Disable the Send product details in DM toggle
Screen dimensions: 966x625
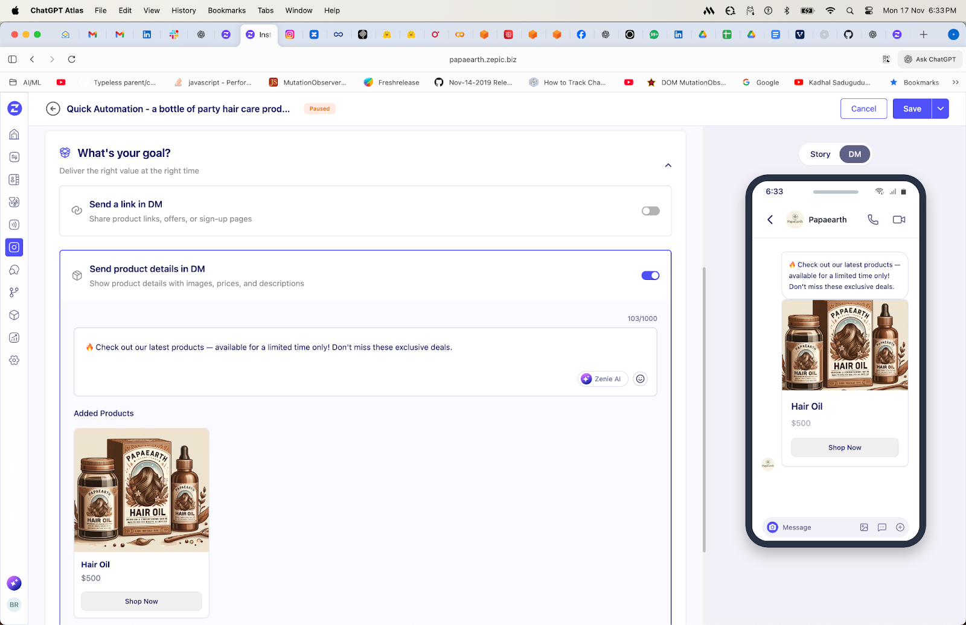(x=650, y=276)
